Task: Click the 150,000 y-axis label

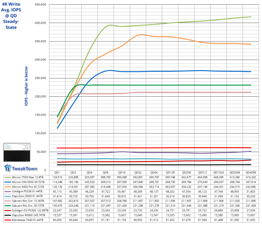Action: [40, 115]
